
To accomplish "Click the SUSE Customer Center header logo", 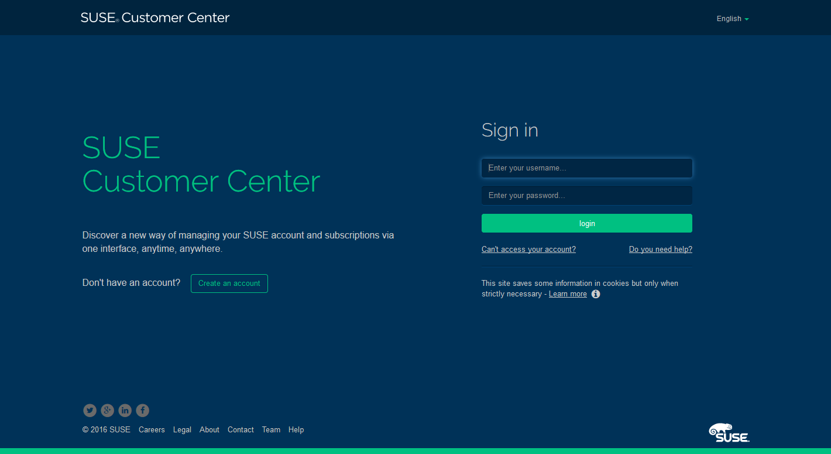I will (155, 18).
